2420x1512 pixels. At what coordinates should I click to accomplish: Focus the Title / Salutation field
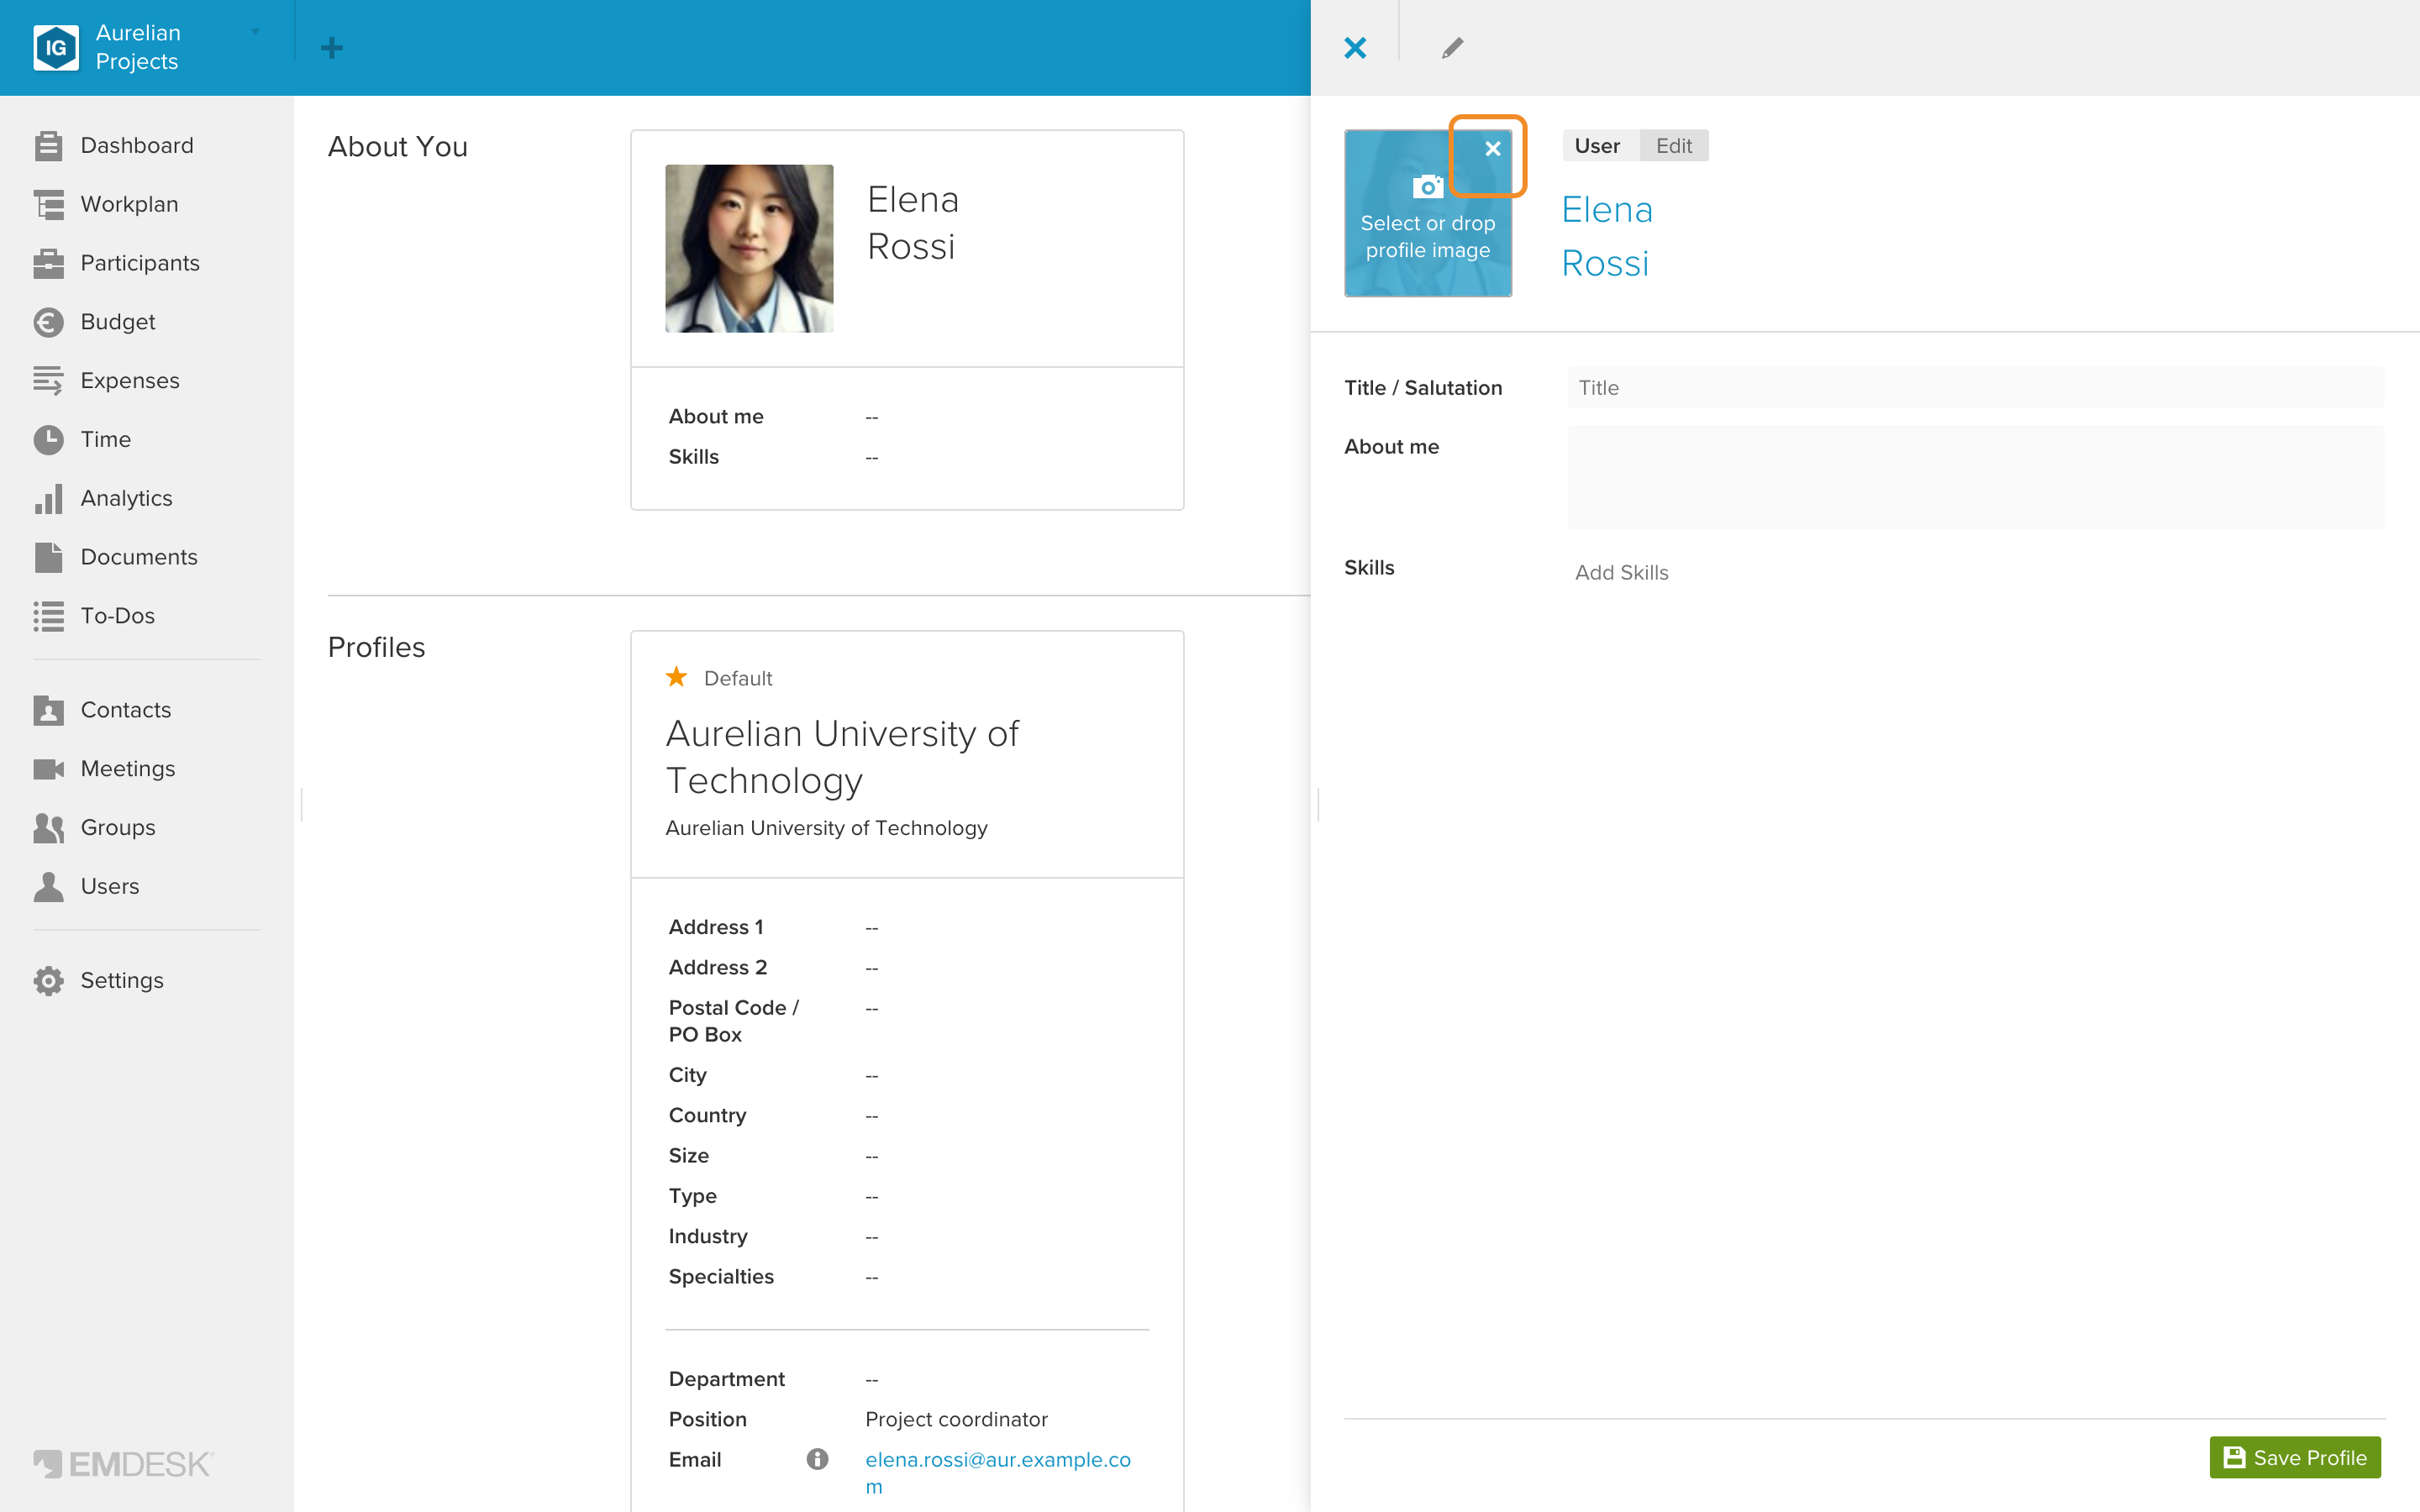1976,388
